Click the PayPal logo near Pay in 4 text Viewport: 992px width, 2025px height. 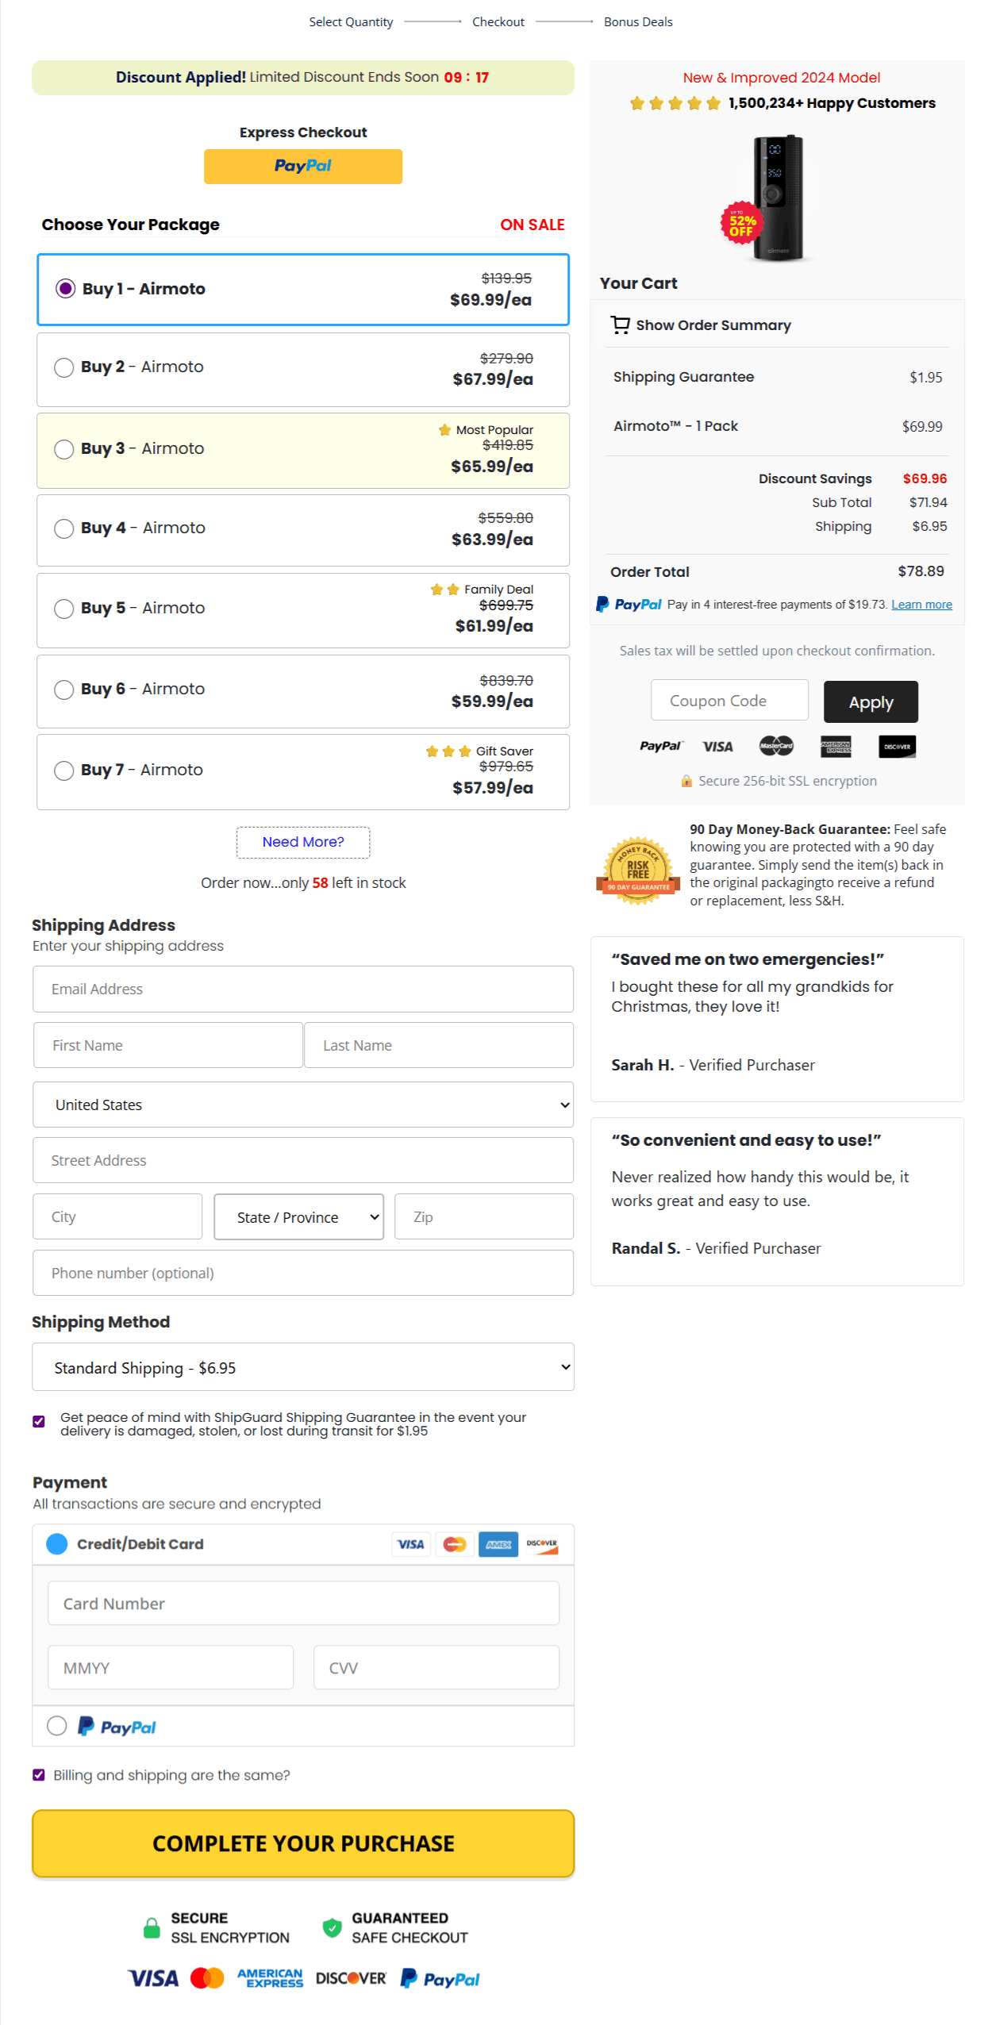pyautogui.click(x=629, y=604)
